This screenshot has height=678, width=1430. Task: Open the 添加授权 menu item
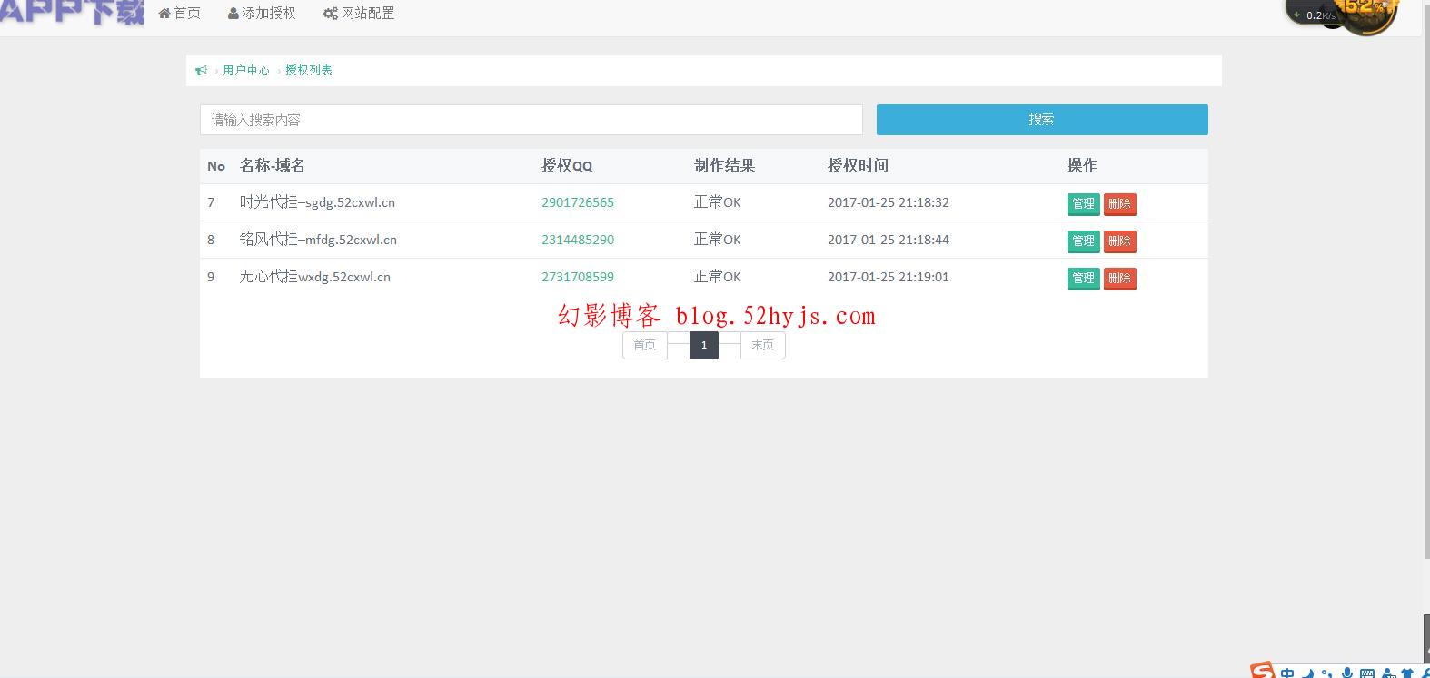click(262, 14)
